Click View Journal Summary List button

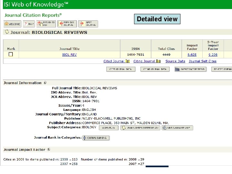140,128
